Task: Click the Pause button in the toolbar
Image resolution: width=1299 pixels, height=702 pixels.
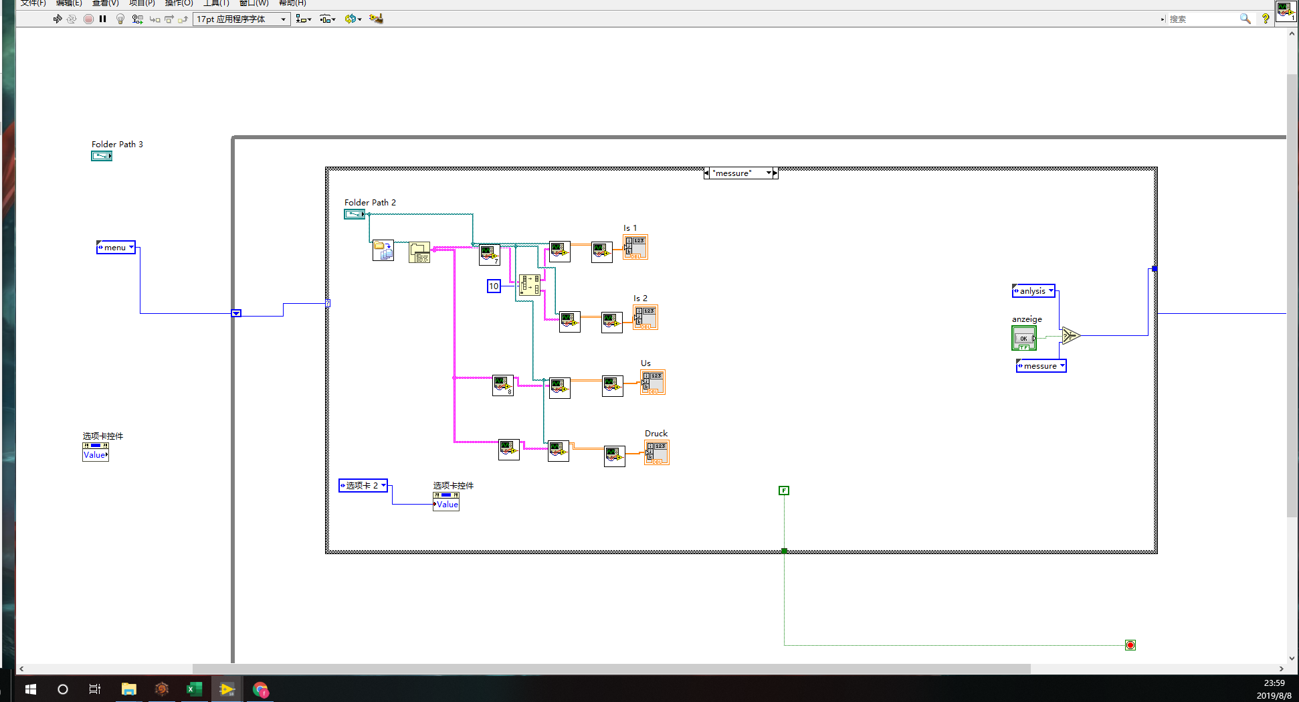Action: [103, 19]
